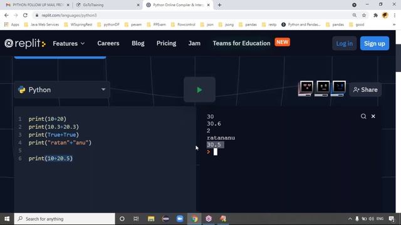Open the Python language dropdown

coord(62,90)
